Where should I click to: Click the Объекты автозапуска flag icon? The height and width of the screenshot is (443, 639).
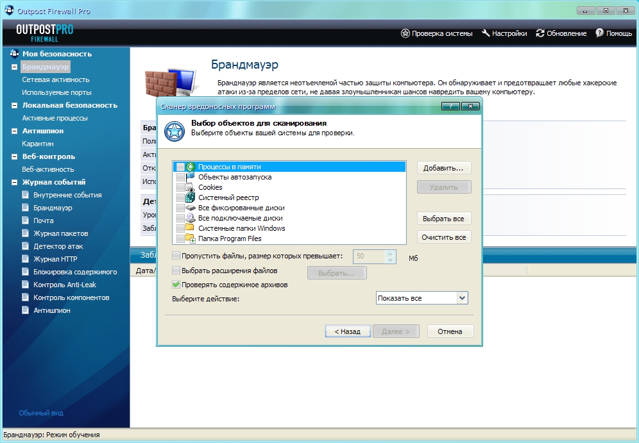click(191, 177)
